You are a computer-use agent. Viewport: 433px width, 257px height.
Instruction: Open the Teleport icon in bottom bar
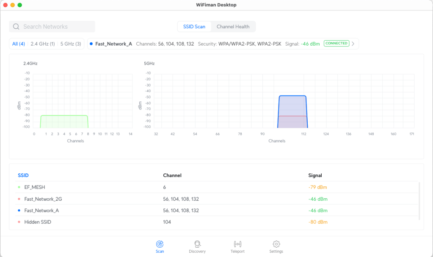(x=237, y=244)
